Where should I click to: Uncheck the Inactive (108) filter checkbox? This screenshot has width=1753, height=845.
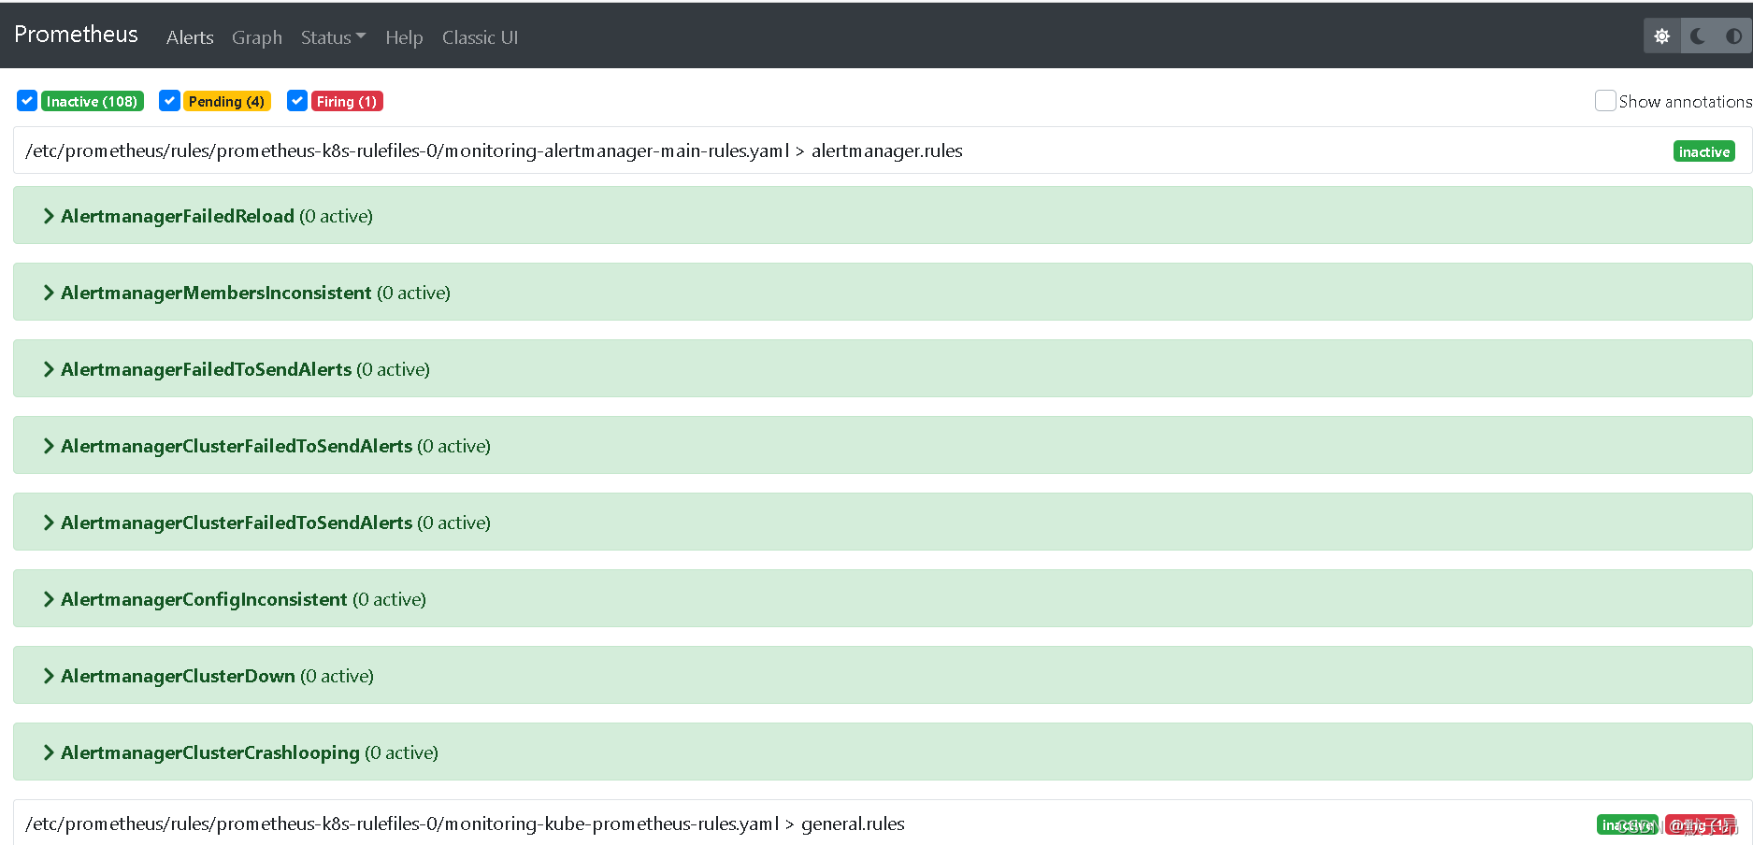coord(27,101)
